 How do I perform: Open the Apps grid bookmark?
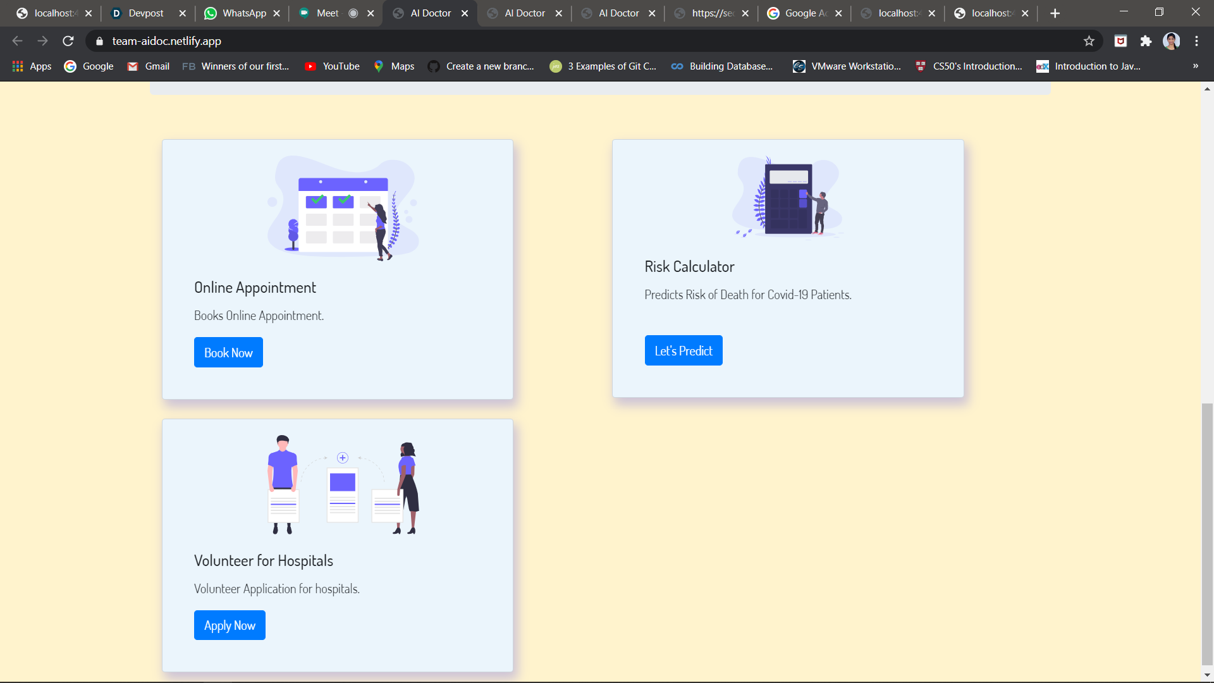[32, 66]
